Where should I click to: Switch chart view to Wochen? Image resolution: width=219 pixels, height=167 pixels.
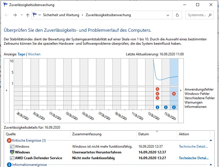[34, 54]
